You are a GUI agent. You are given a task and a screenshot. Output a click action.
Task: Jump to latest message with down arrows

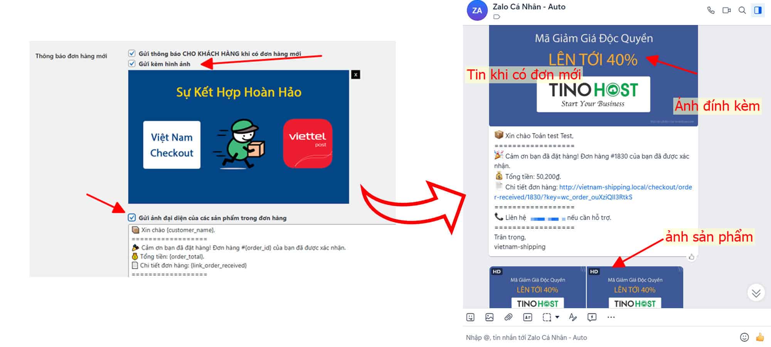[x=756, y=293]
